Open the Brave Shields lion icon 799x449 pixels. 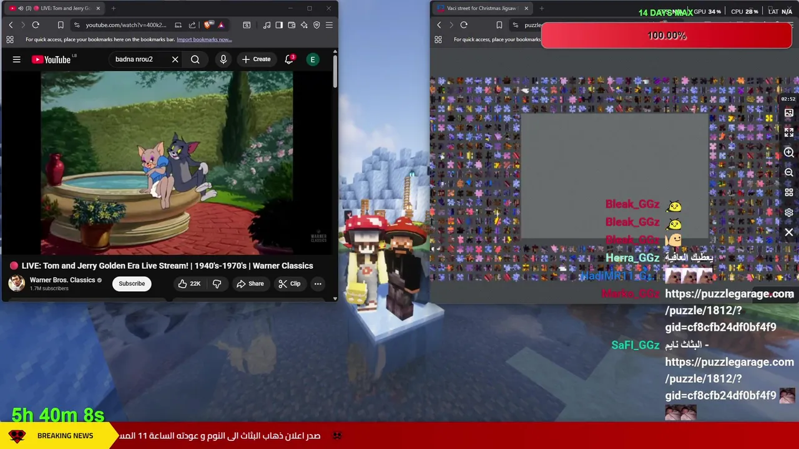pyautogui.click(x=208, y=25)
